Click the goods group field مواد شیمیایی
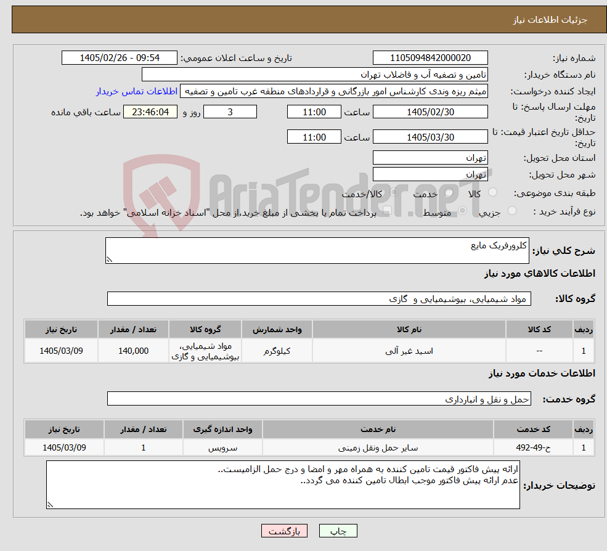Viewport: 607px width, 551px height. pyautogui.click(x=319, y=298)
